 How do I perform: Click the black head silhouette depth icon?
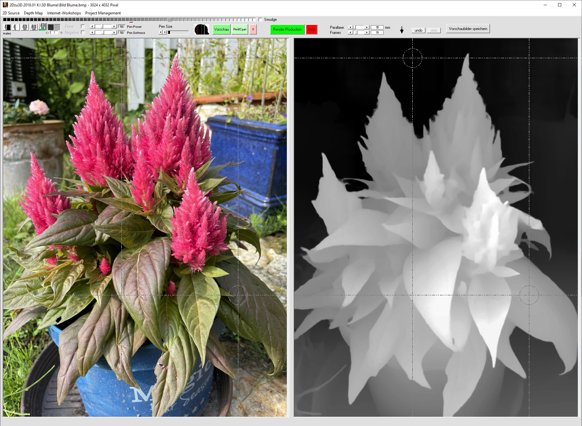(202, 29)
